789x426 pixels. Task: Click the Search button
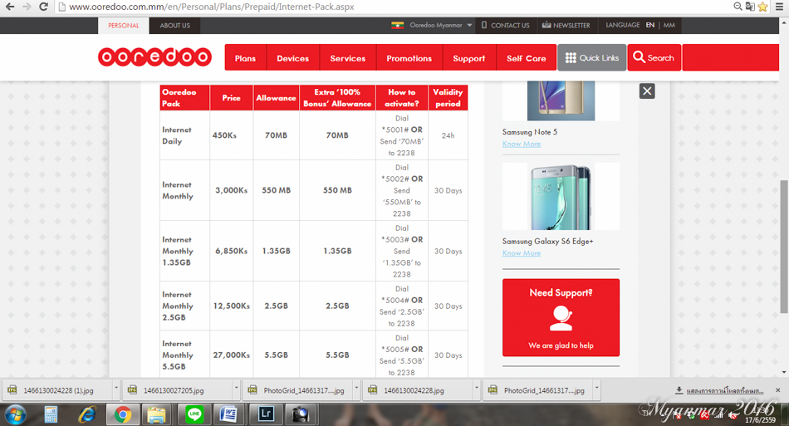[x=654, y=58]
